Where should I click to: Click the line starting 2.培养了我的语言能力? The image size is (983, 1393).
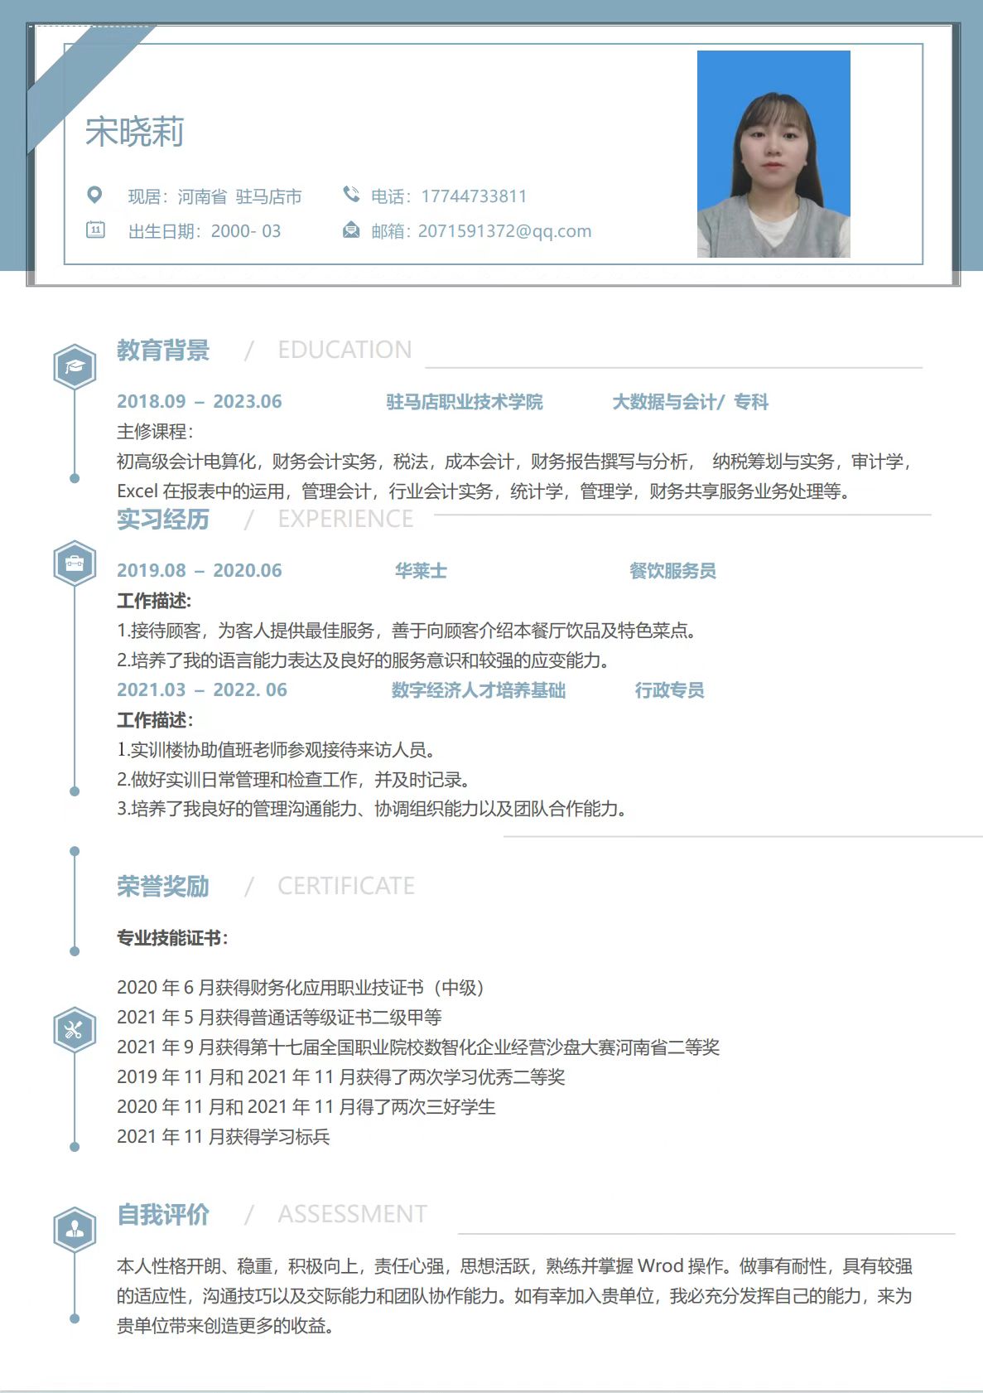364,660
